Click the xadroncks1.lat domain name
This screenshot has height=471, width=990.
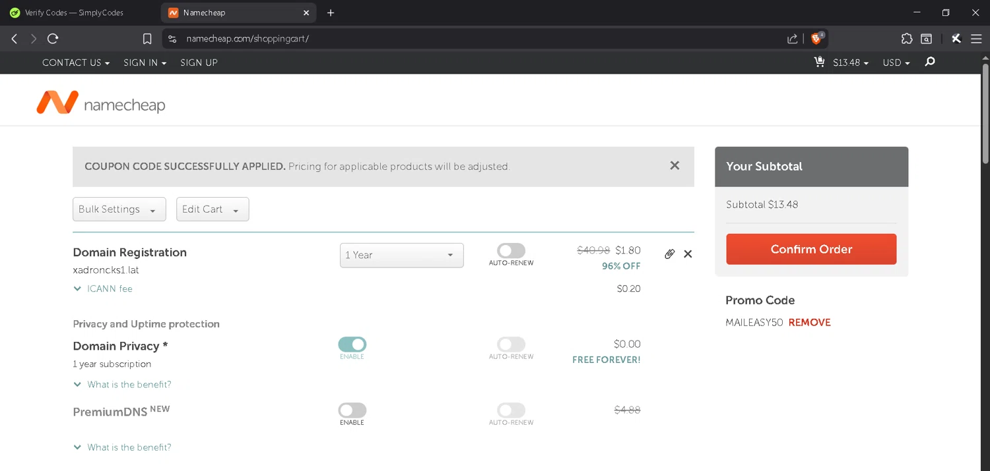106,270
